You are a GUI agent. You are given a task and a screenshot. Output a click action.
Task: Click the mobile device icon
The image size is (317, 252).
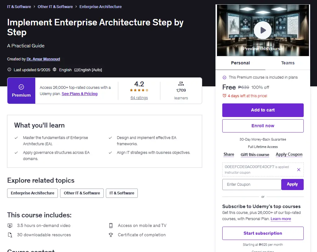[x=111, y=225]
